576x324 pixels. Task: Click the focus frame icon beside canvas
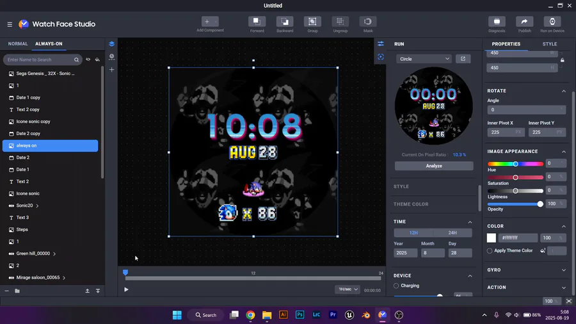coord(381,57)
